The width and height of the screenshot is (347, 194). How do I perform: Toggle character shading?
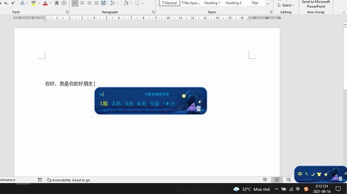click(57, 3)
